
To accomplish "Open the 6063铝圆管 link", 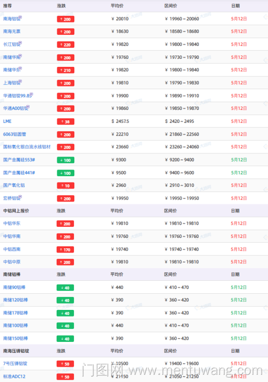I will (x=15, y=134).
